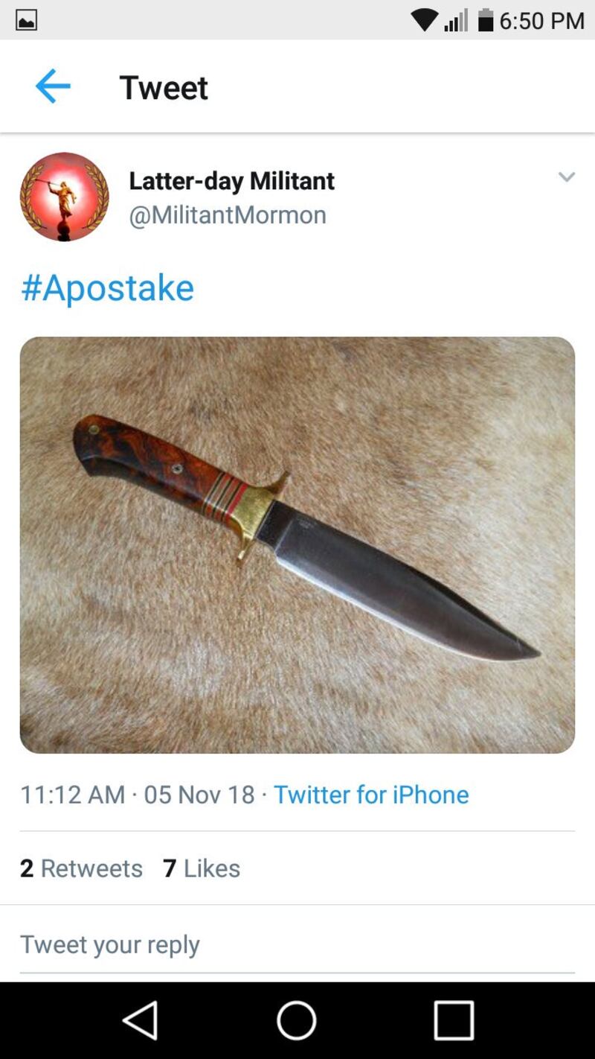This screenshot has width=595, height=1059.
Task: Expand the tweet options chevron
Action: tap(567, 177)
